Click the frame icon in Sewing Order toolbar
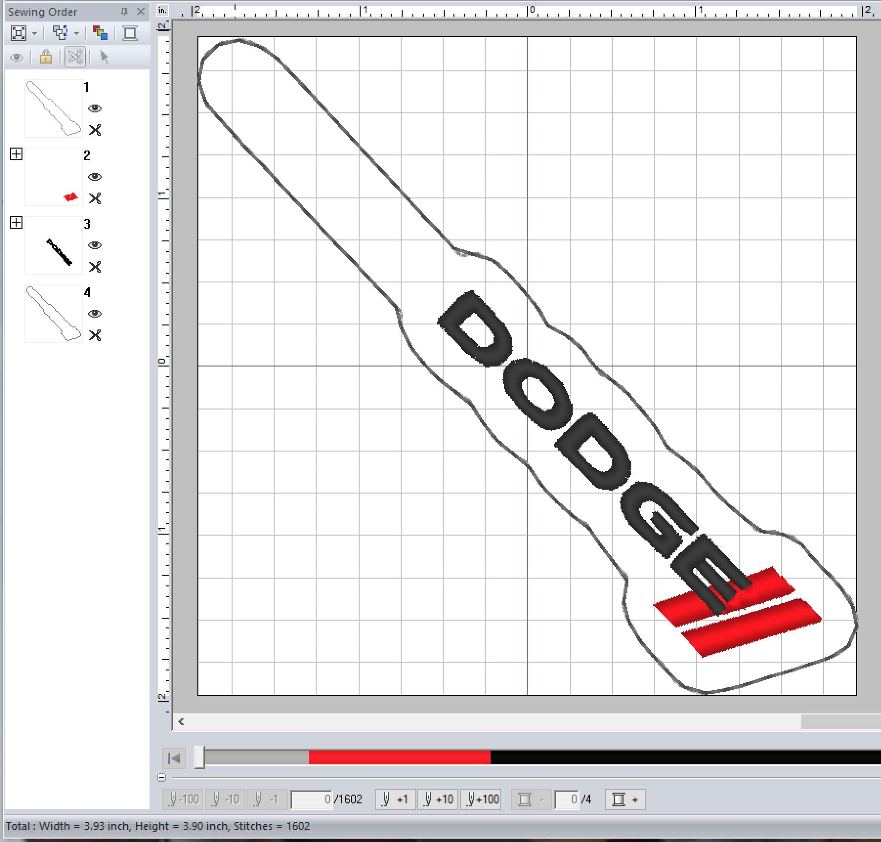 (x=130, y=33)
